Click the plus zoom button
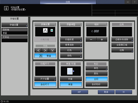The image size is (138, 103). click(x=102, y=40)
